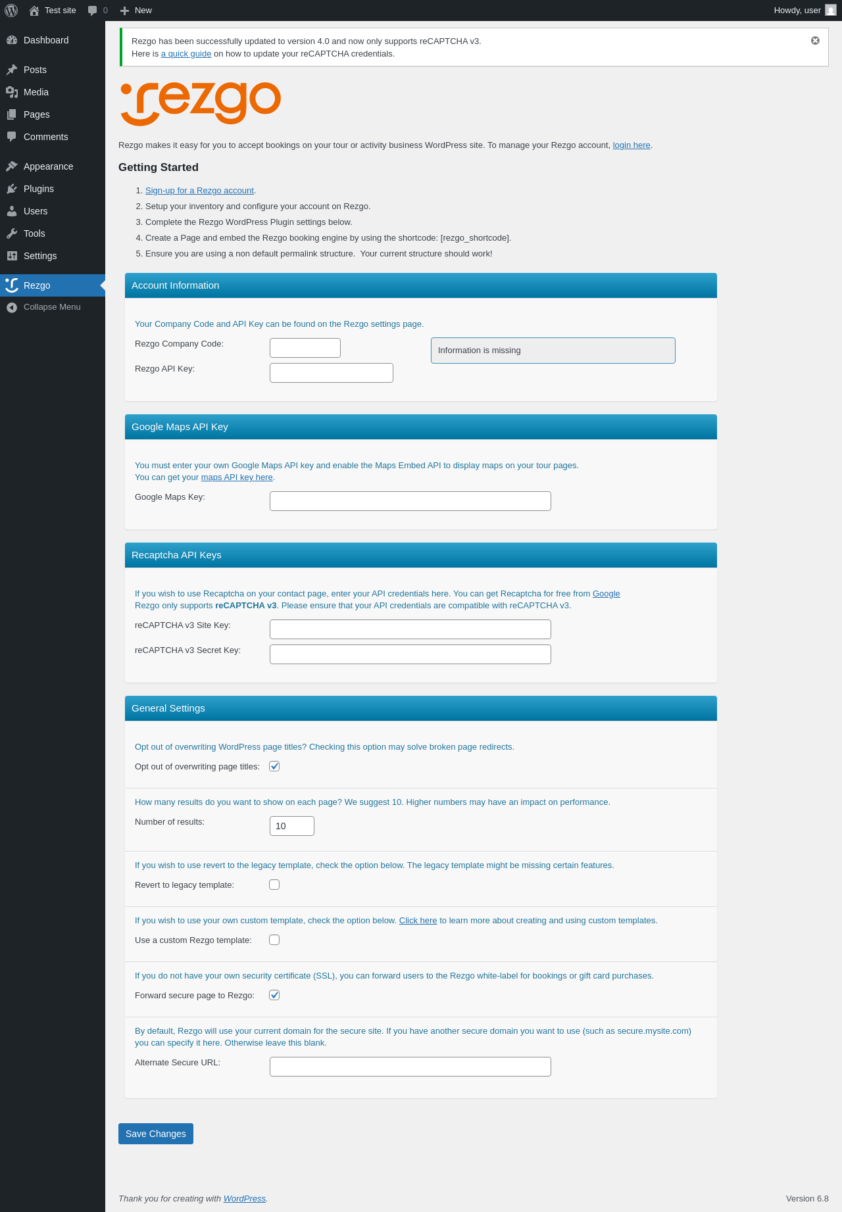The width and height of the screenshot is (842, 1212).
Task: Go to Plugins menu item
Action: [53, 189]
